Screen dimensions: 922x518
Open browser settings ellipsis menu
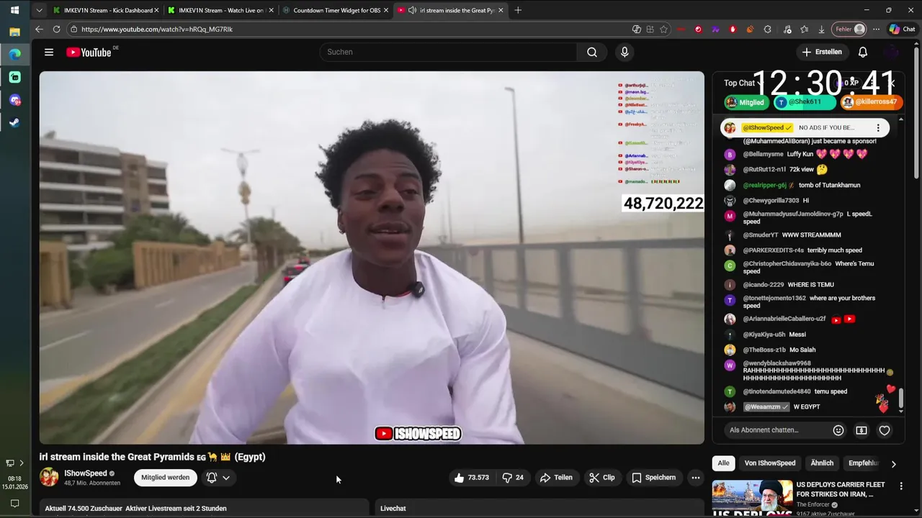876,29
